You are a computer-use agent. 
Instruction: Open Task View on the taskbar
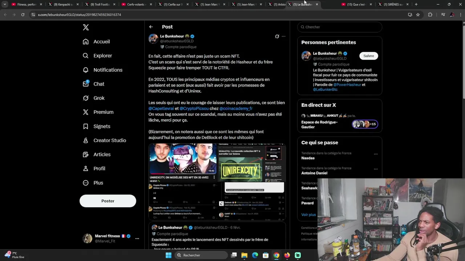(x=234, y=255)
